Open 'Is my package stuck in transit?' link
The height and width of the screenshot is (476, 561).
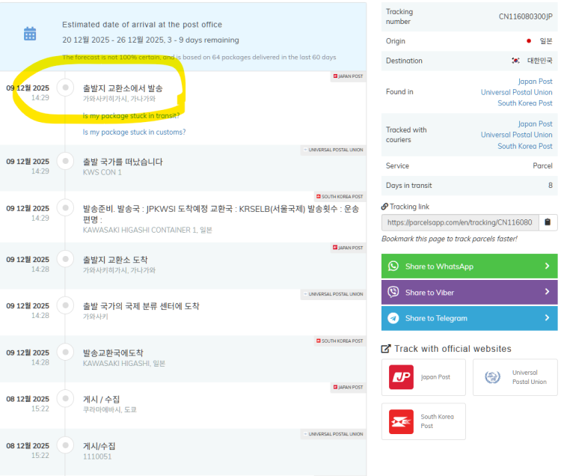click(131, 116)
